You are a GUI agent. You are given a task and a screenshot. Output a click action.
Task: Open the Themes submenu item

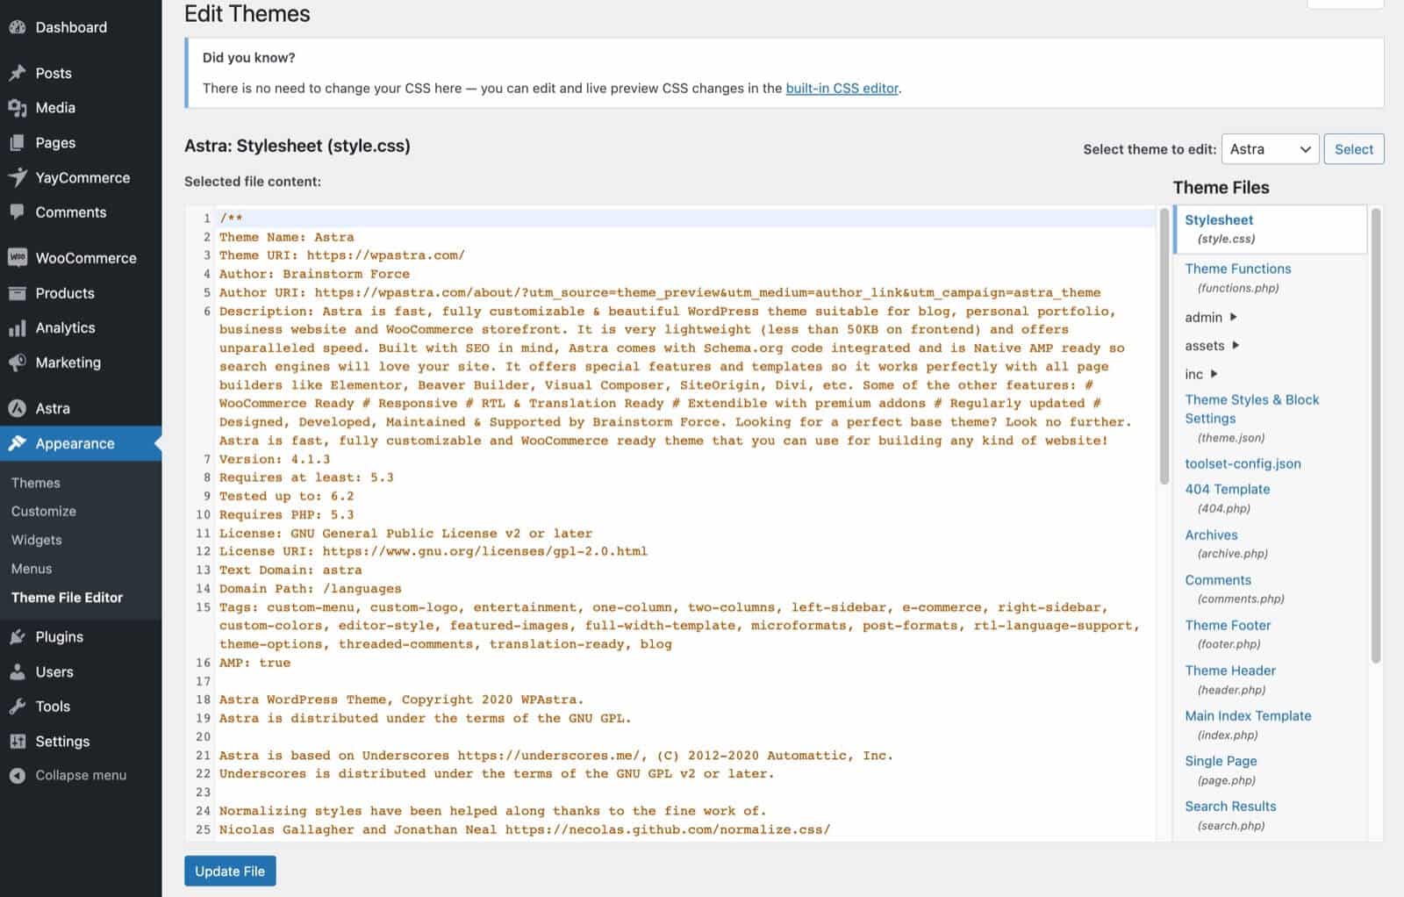click(x=36, y=483)
